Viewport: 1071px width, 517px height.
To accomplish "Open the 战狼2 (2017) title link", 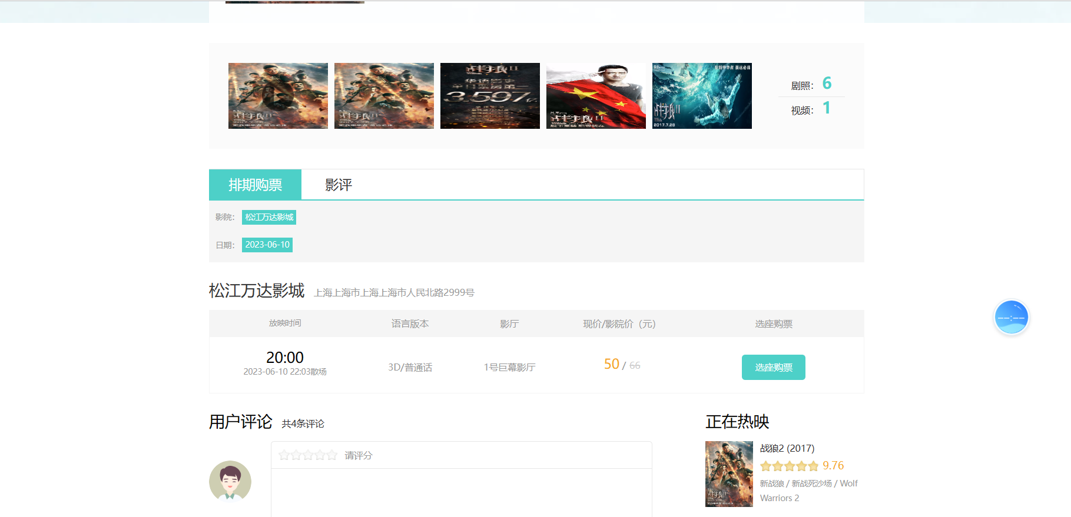I will (x=787, y=448).
